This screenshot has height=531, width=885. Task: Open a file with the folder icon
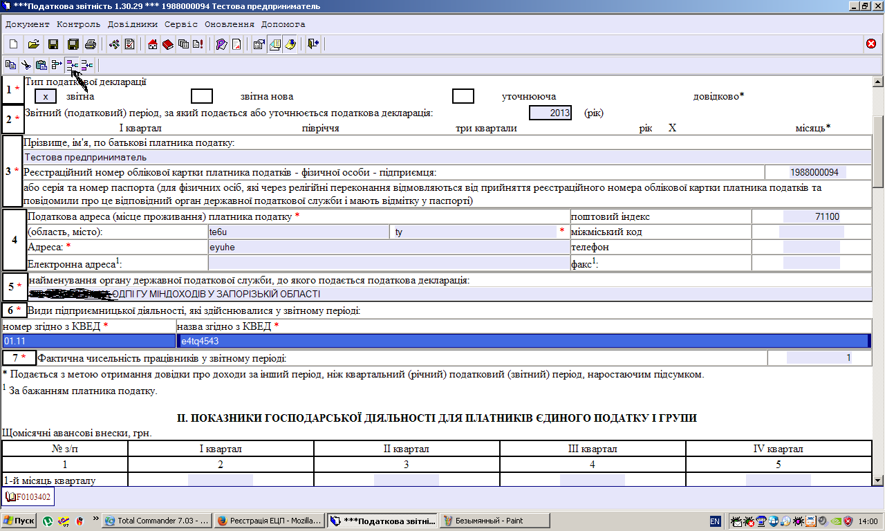click(32, 44)
